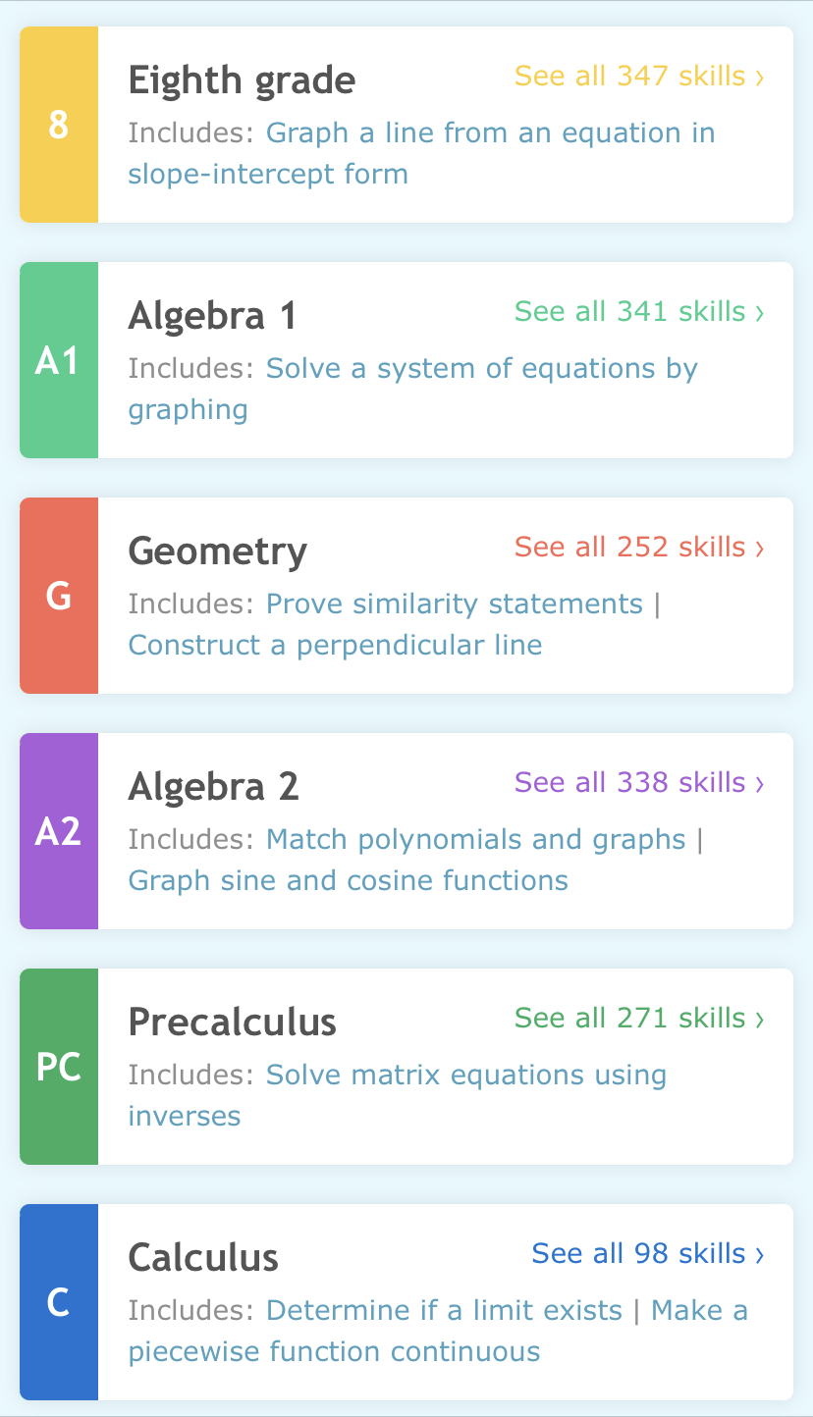The height and width of the screenshot is (1417, 813).
Task: Open 'Construct a perpendicular line' skill
Action: pyautogui.click(x=335, y=646)
